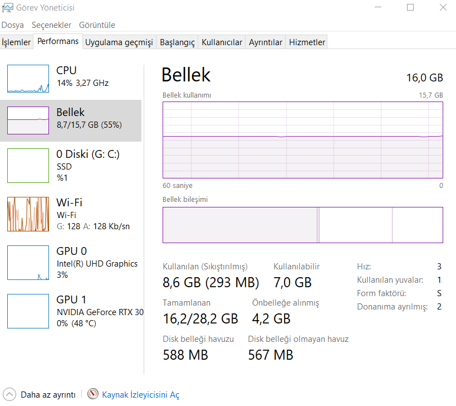456x406 pixels.
Task: Select GPU 1 NVIDIA GeForce graph
Action: point(28,311)
